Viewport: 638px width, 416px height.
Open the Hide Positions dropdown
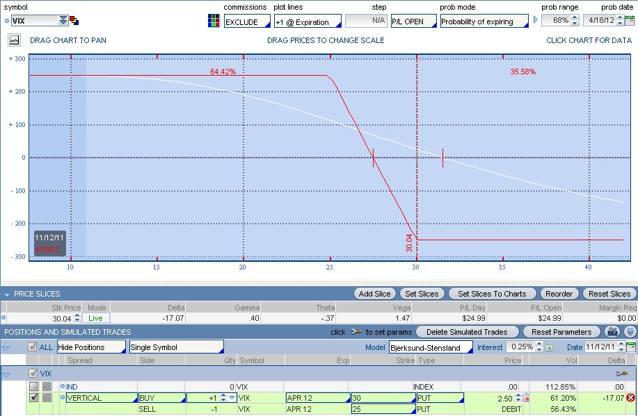point(92,347)
